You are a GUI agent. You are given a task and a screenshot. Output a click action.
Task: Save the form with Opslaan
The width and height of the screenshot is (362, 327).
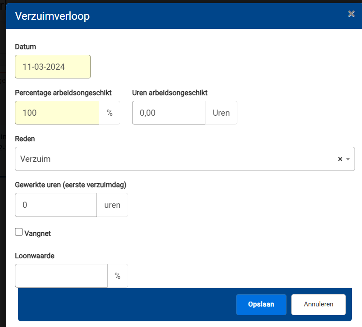click(261, 304)
